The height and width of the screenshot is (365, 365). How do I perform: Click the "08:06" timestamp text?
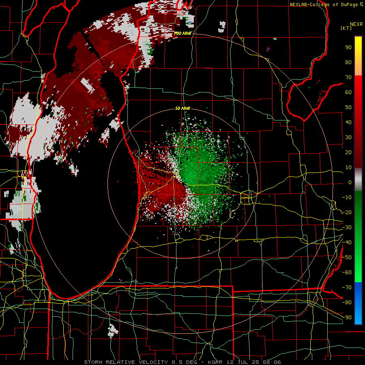[272, 362]
